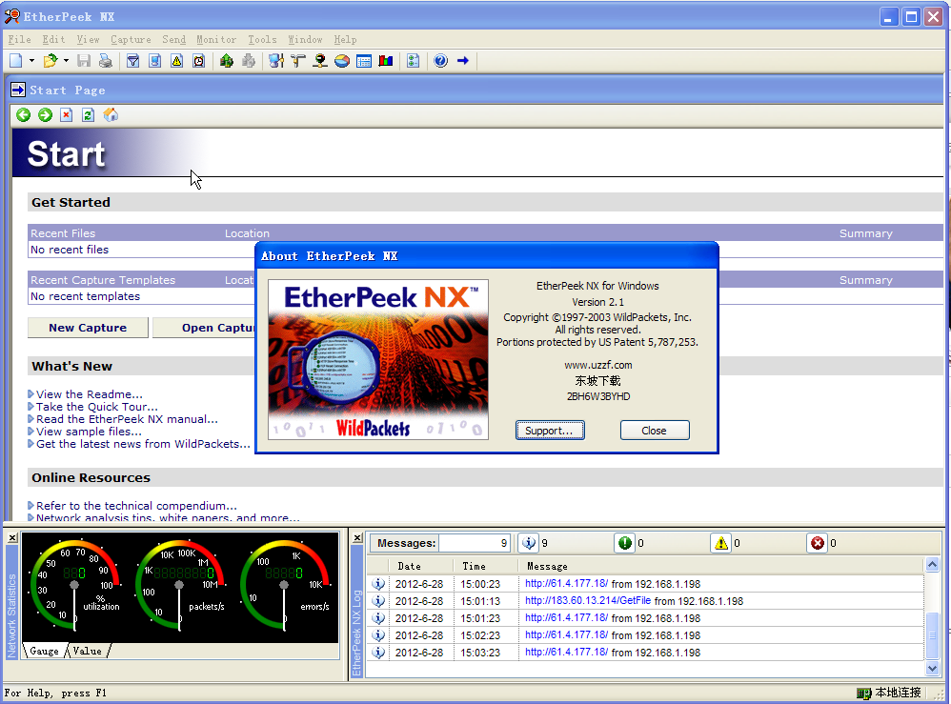Click the blue question mark help icon
The image size is (951, 704).
click(441, 61)
